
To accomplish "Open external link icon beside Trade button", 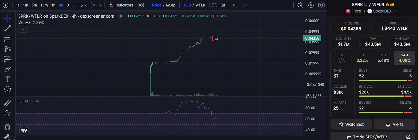I will click(x=408, y=137).
